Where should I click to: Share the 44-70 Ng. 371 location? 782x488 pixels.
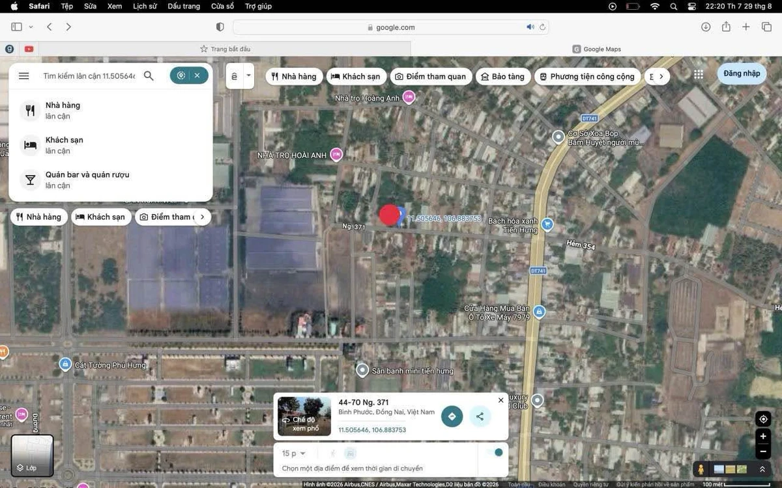pos(480,416)
